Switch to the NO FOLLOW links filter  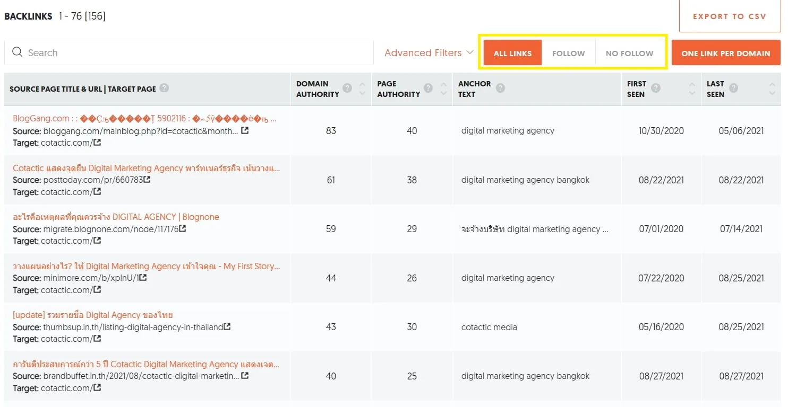tap(630, 52)
